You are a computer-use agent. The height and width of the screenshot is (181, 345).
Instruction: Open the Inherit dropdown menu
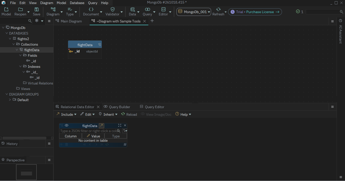[x=108, y=114]
